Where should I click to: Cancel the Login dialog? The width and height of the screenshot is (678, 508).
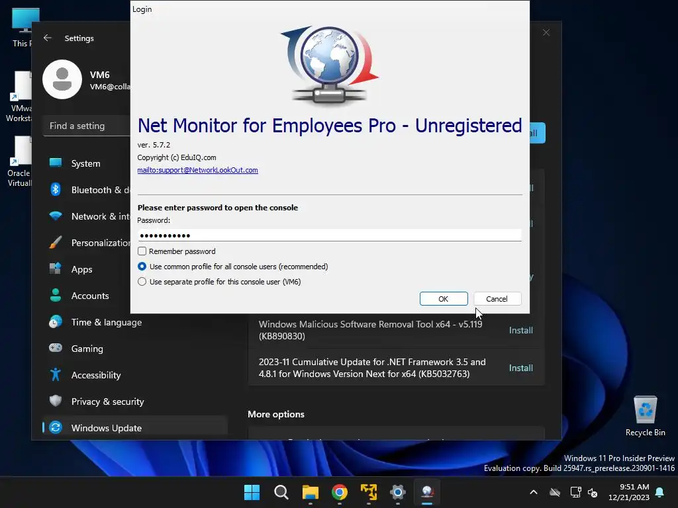(x=497, y=299)
